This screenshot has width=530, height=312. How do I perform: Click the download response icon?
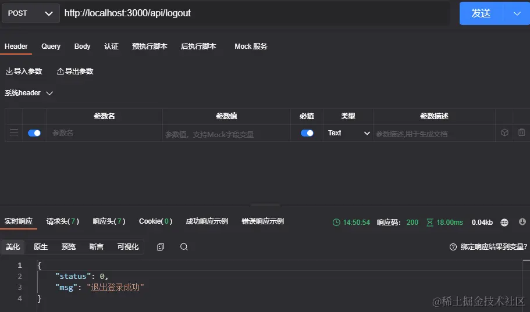522,221
